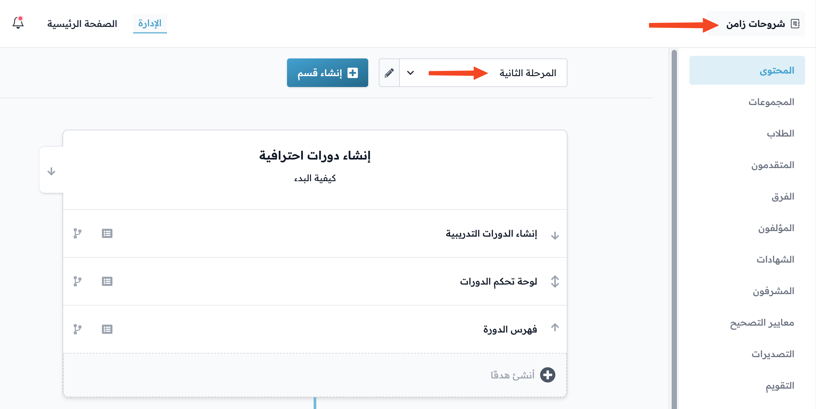
Task: Open objective لوحة تحكم الدورات
Action: [x=498, y=281]
